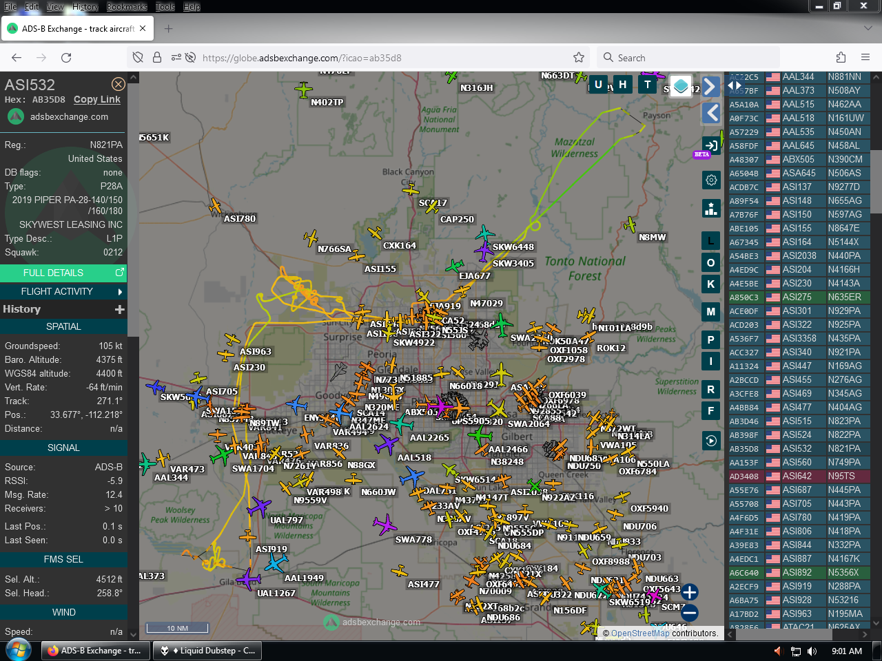Go back to previous page
882x661 pixels.
(x=17, y=58)
